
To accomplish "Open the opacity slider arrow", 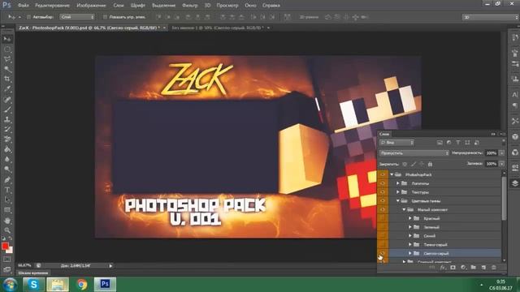I will click(x=501, y=153).
